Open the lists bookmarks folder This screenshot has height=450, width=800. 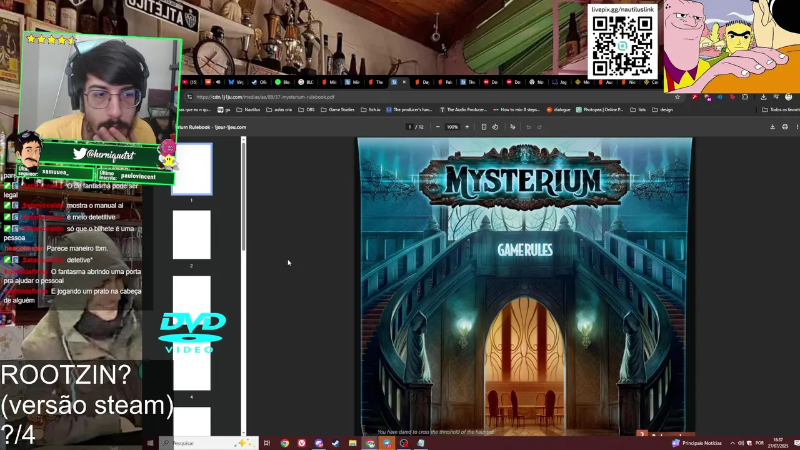[638, 109]
